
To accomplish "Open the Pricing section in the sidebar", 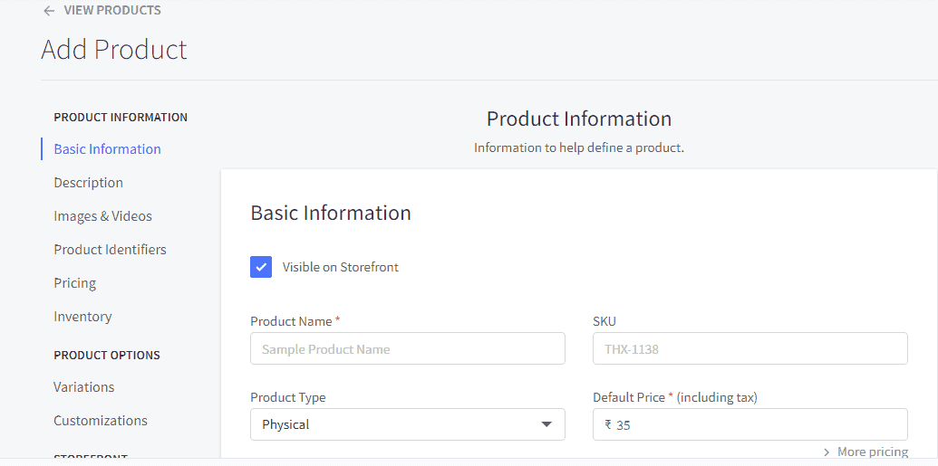I will point(74,283).
